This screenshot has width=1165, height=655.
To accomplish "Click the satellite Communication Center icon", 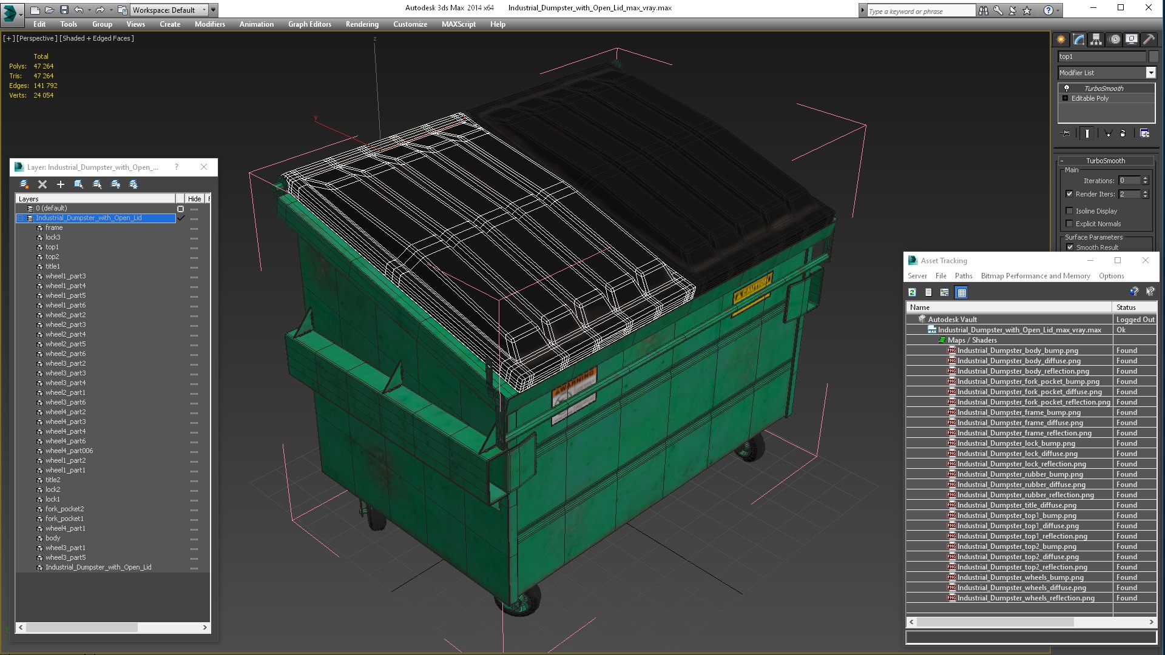I will click(x=1013, y=10).
